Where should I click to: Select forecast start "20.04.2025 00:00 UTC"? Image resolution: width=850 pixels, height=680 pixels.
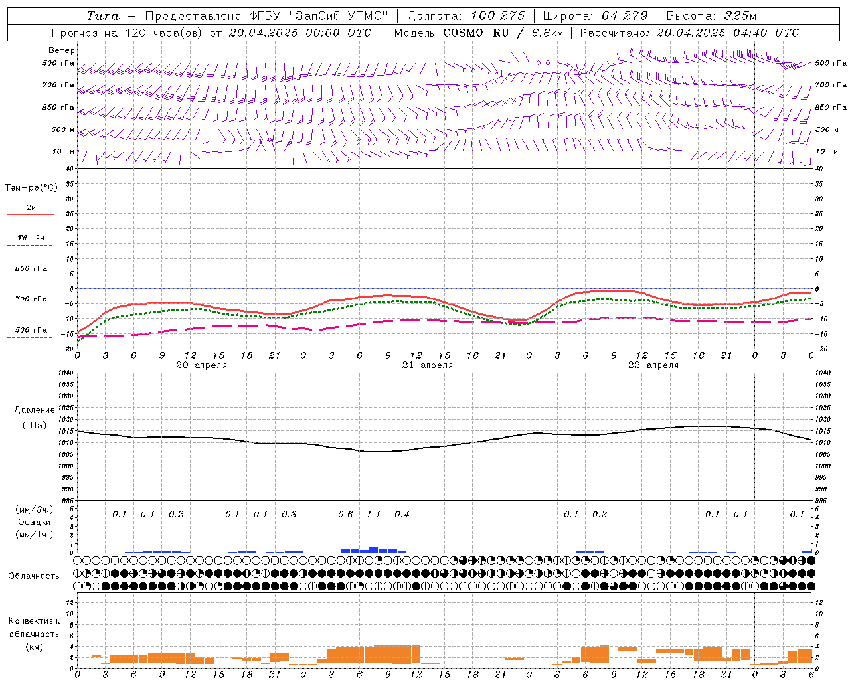point(300,33)
